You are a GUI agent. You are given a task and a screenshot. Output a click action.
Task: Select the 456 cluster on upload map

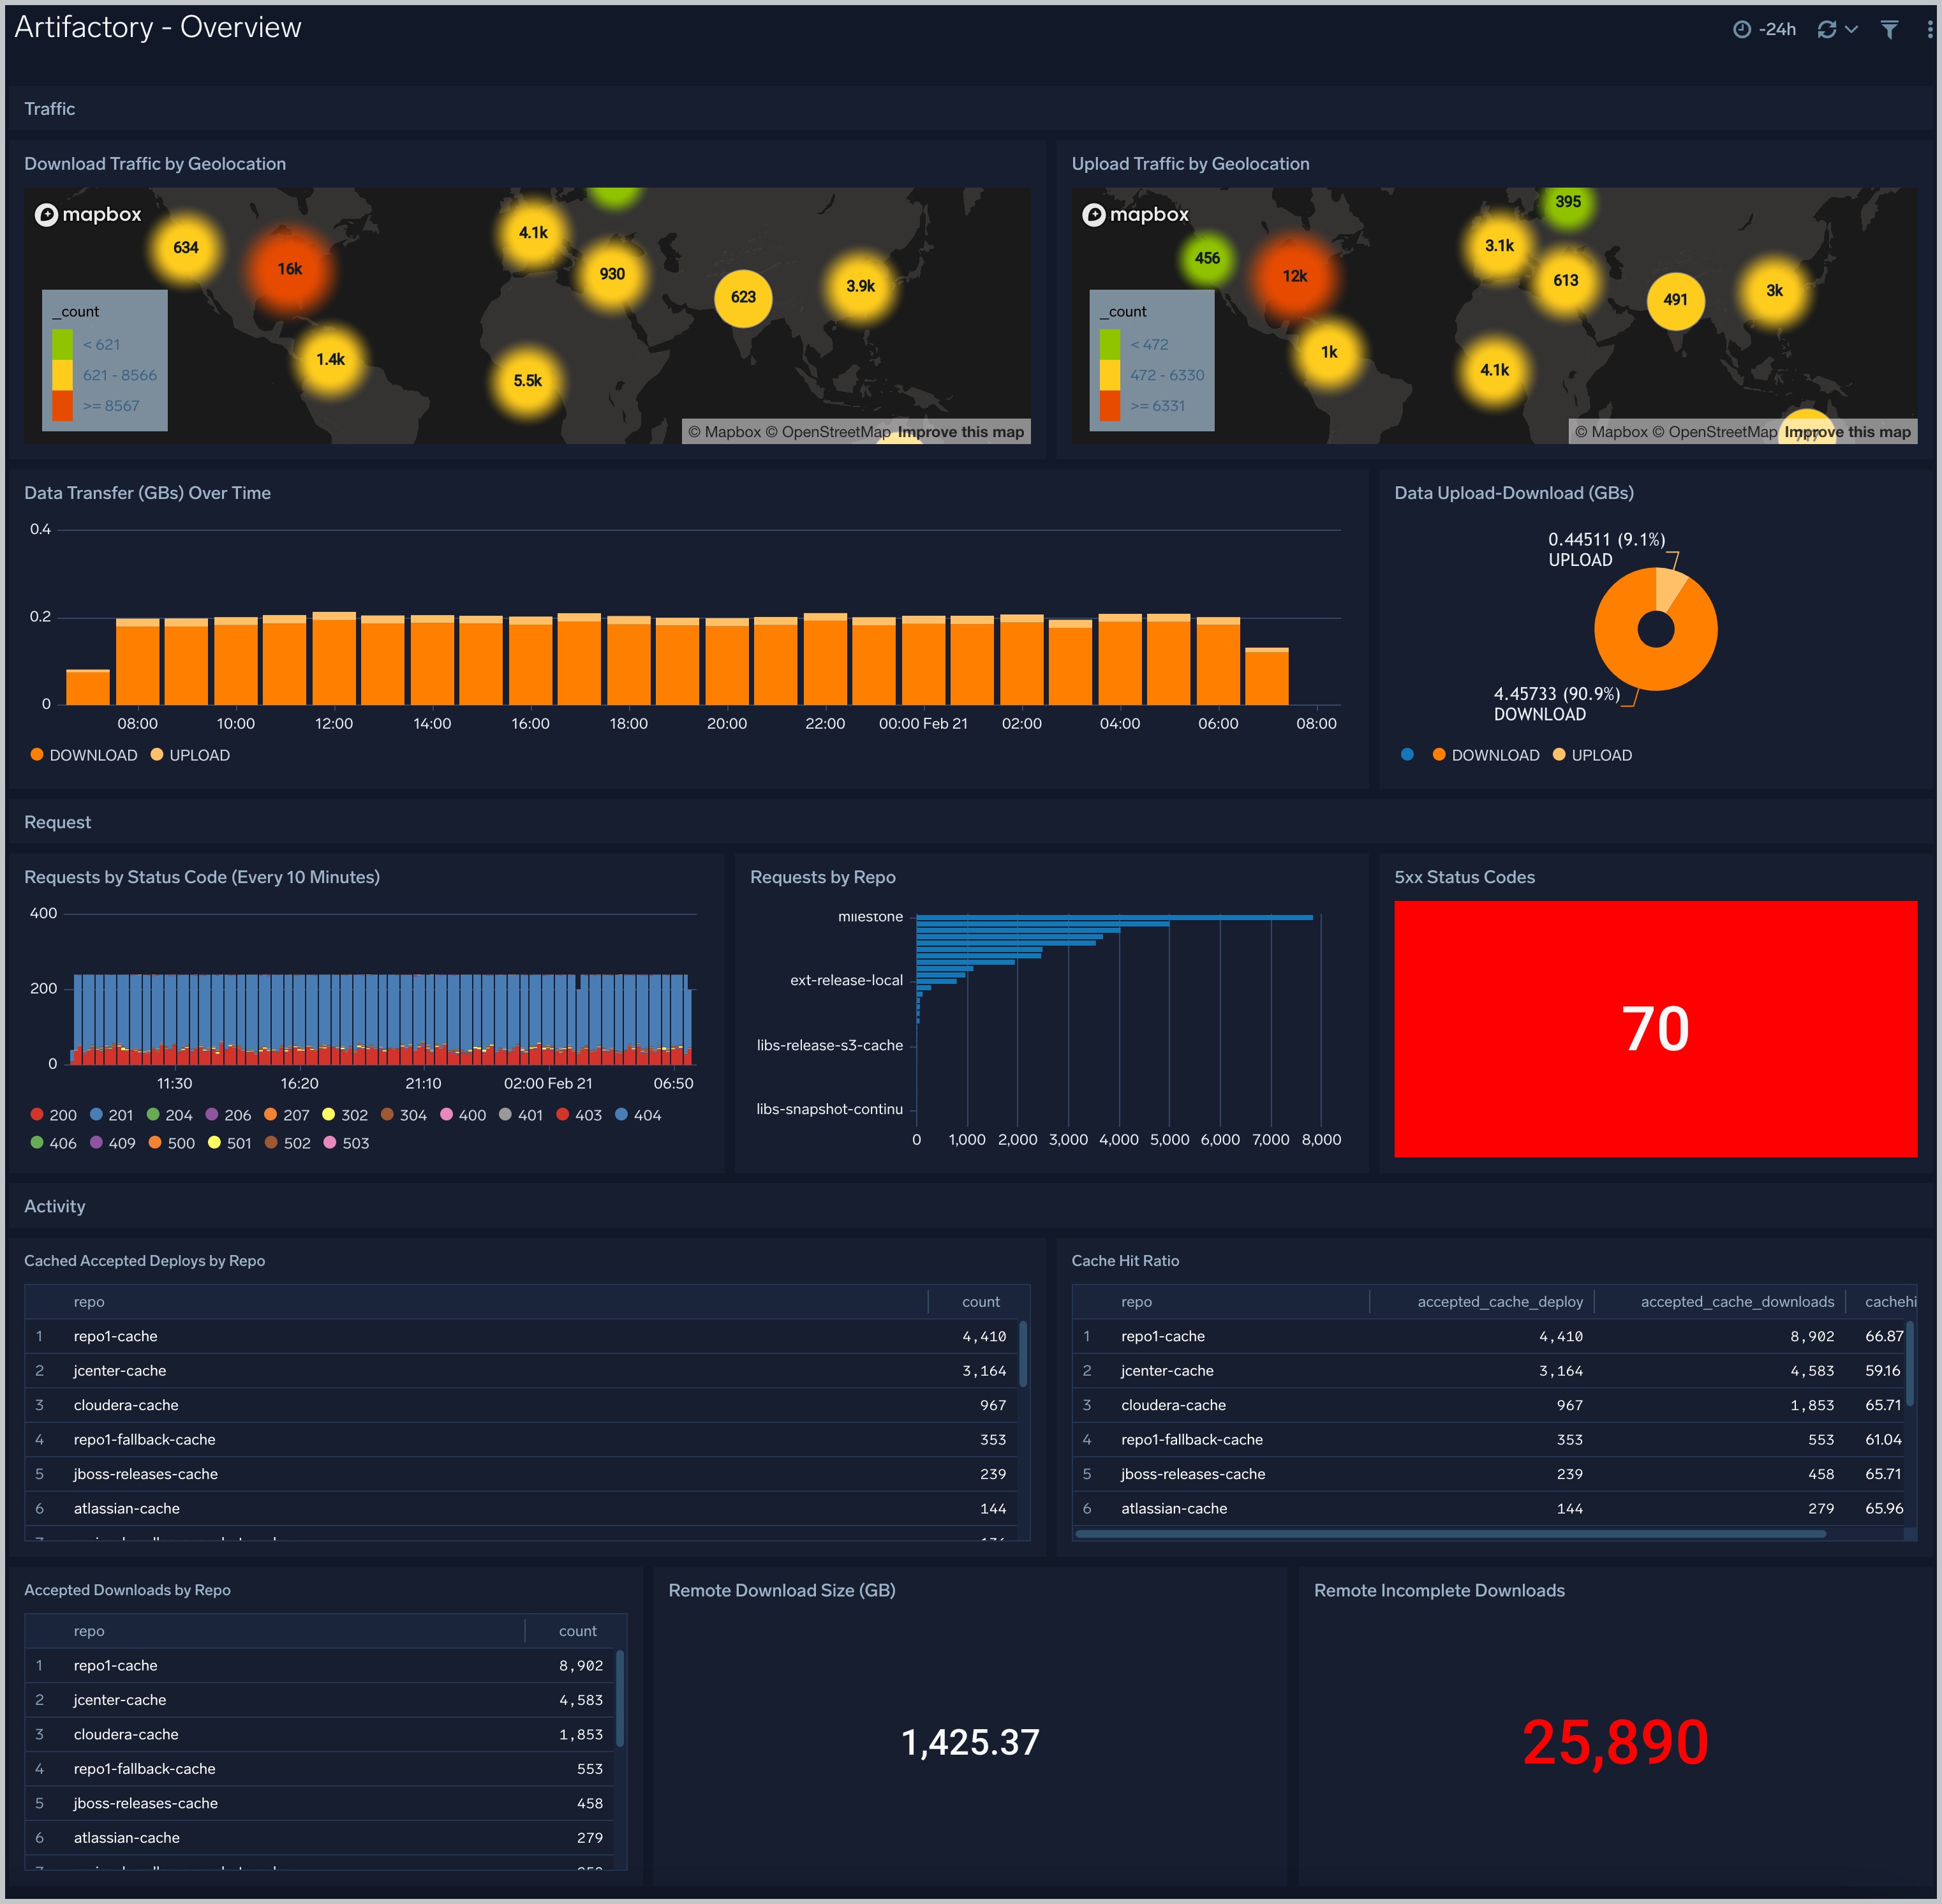1207,258
